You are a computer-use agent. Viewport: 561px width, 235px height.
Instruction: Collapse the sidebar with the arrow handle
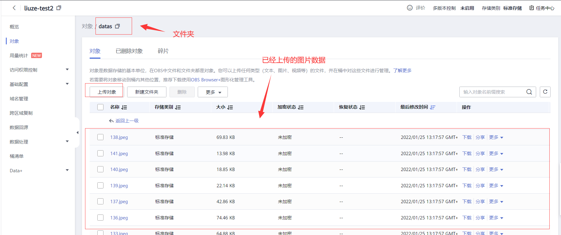point(77,132)
